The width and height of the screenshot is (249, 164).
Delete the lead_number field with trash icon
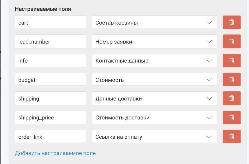point(232,41)
